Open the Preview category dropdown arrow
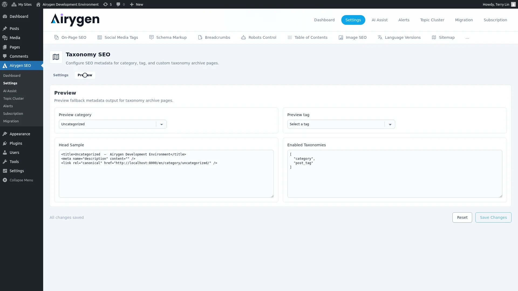Screen dimensions: 518x291 [x=162, y=124]
